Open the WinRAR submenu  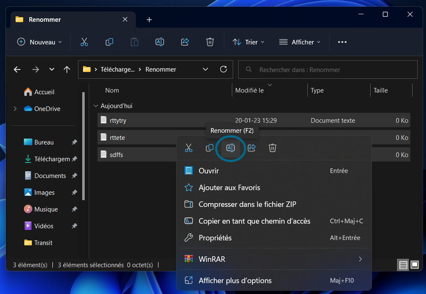pyautogui.click(x=274, y=259)
